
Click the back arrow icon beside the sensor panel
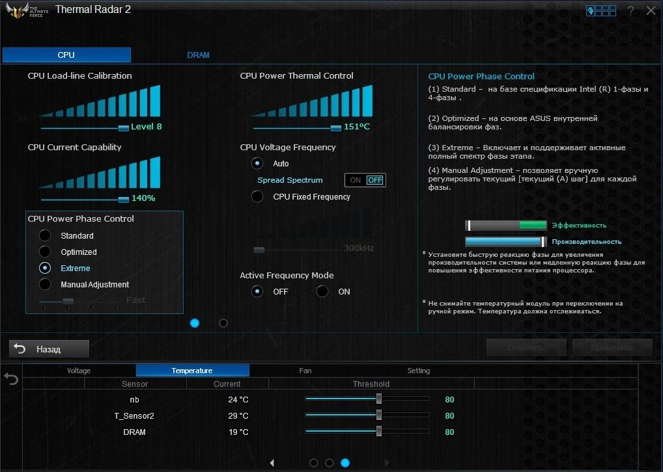11,378
